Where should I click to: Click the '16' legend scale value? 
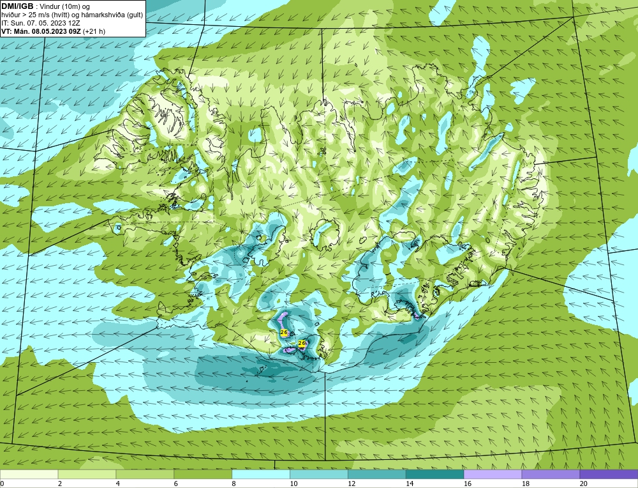[x=468, y=484]
